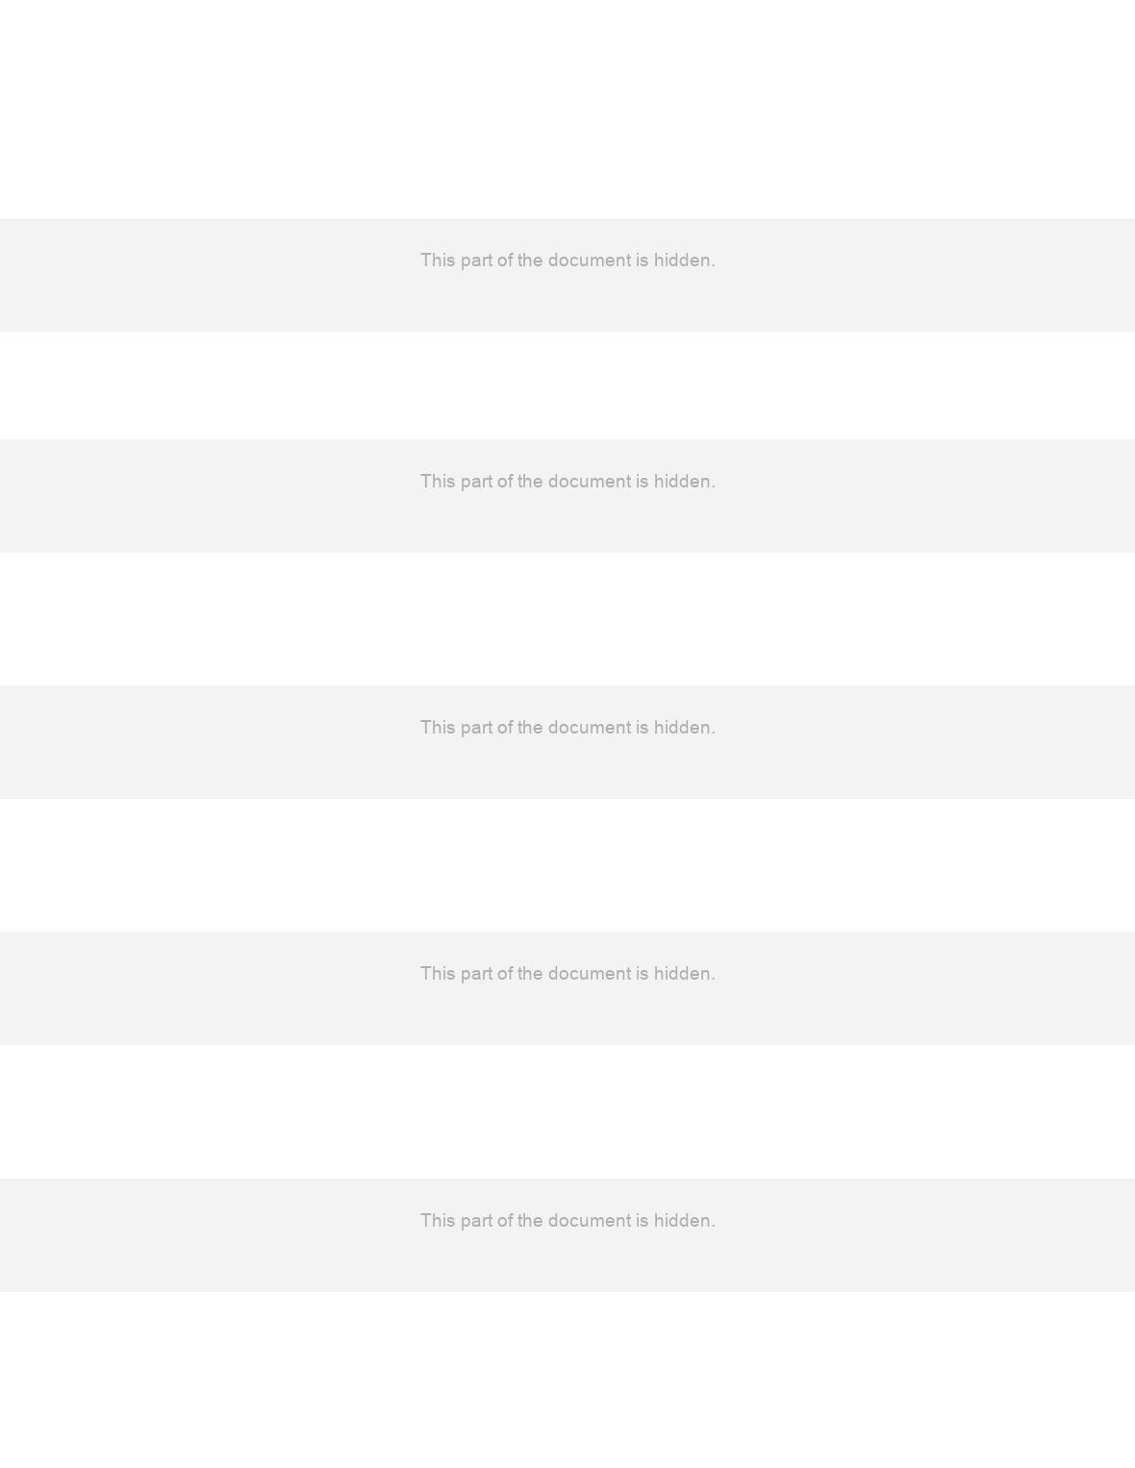Click the second "document is hidden" message
Image resolution: width=1135 pixels, height=1468 pixels.
(x=567, y=482)
